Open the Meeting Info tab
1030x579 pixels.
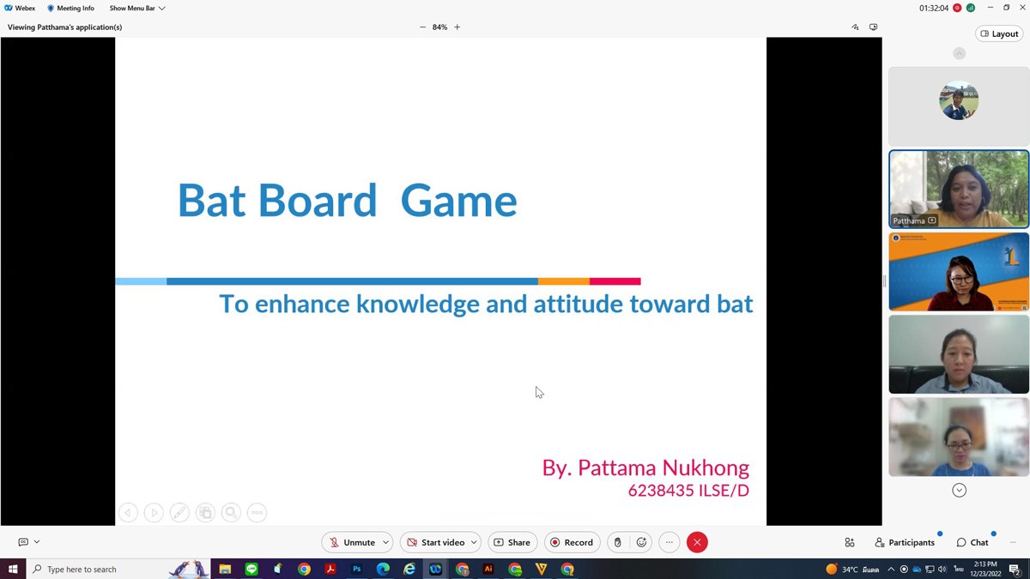click(70, 9)
